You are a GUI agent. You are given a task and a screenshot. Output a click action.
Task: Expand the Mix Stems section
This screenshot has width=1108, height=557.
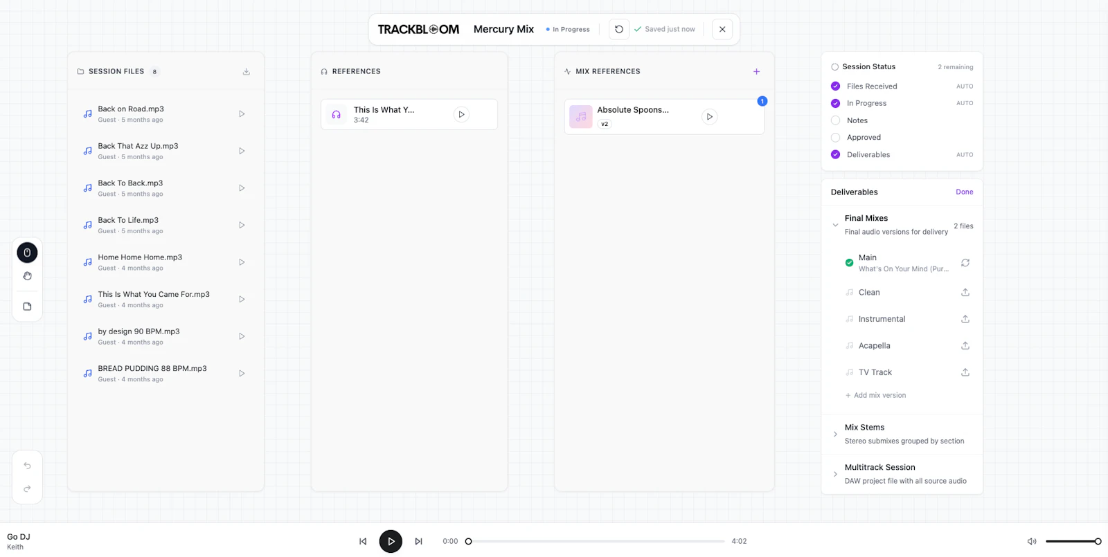pos(835,435)
